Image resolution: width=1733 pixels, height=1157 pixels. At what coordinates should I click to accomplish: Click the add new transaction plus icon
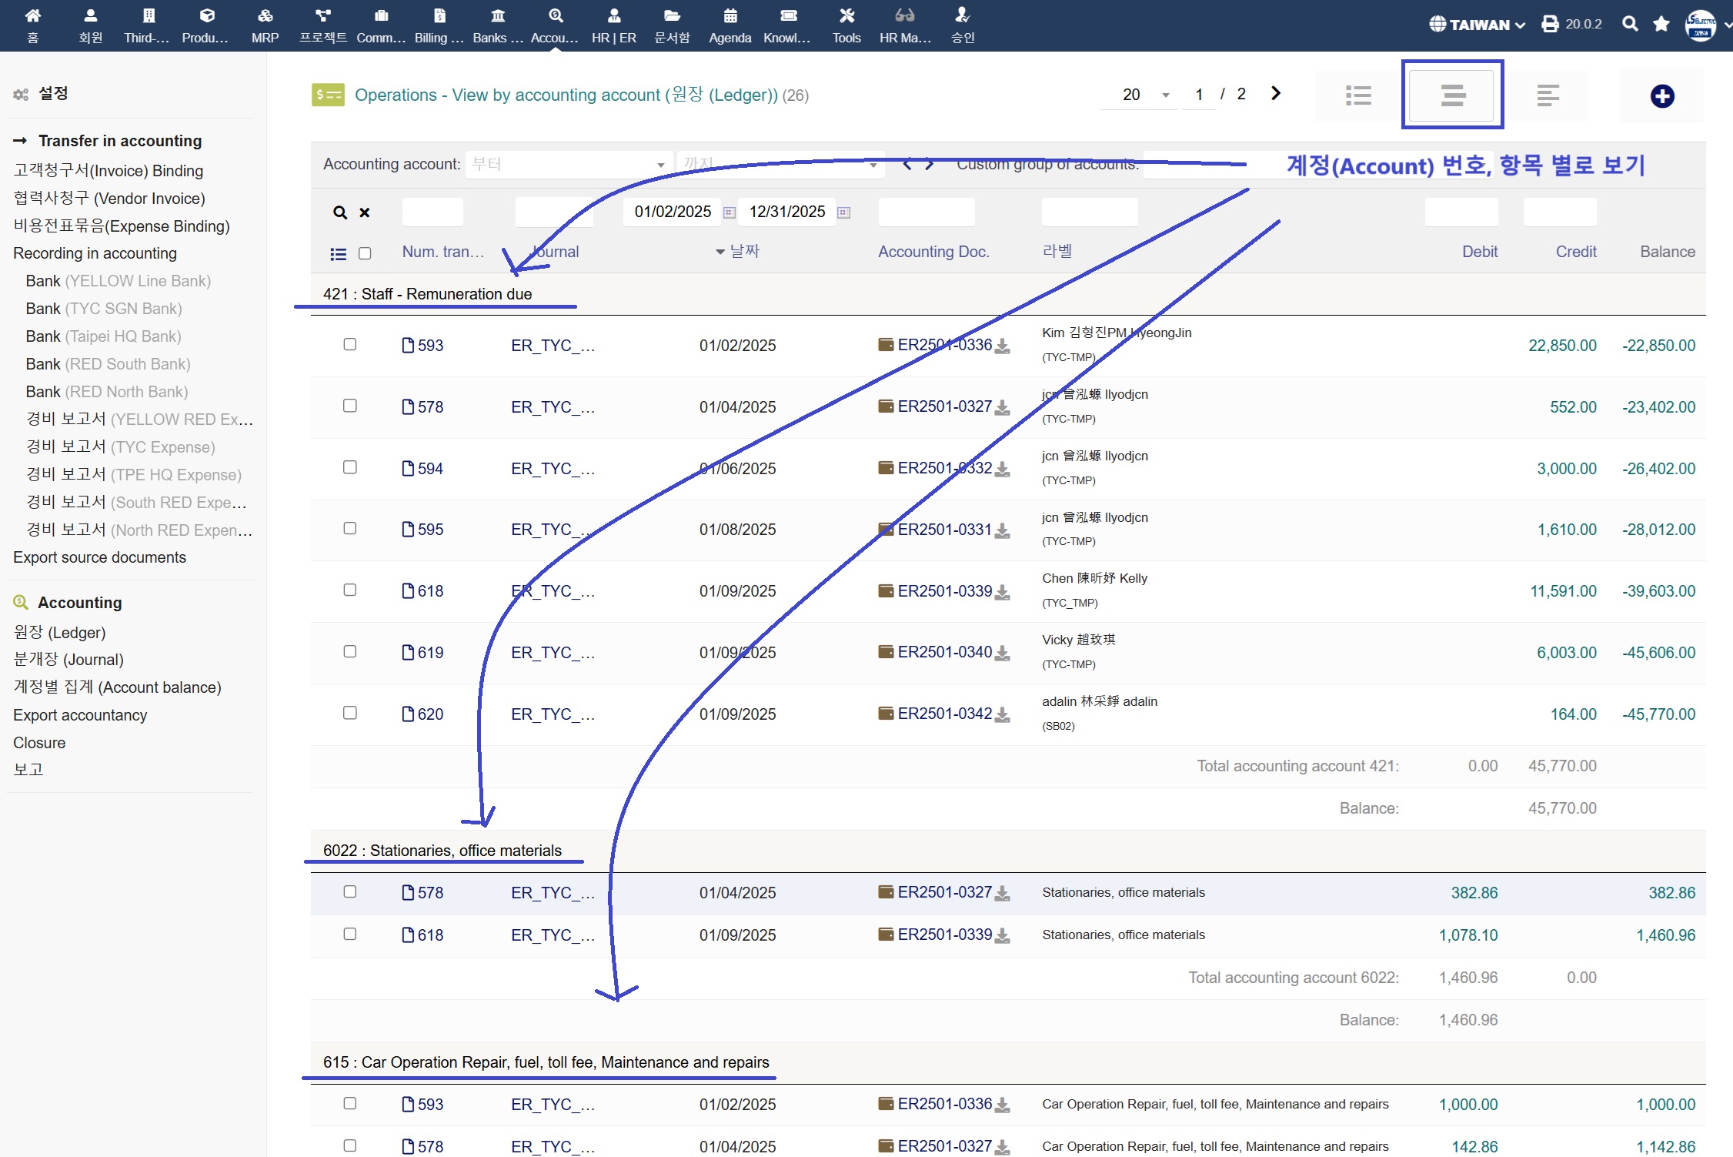pos(1661,96)
